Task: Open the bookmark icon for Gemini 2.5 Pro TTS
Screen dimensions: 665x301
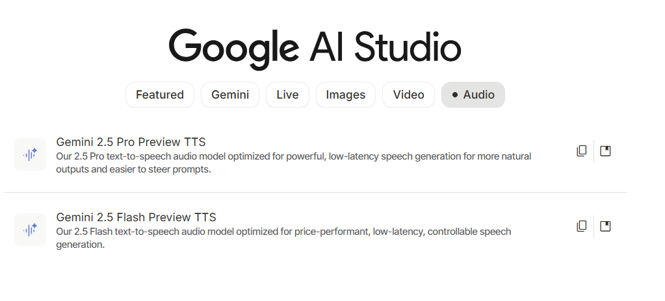Action: (605, 151)
